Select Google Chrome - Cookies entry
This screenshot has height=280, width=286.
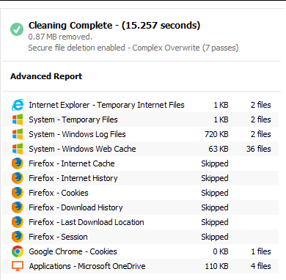point(141,251)
